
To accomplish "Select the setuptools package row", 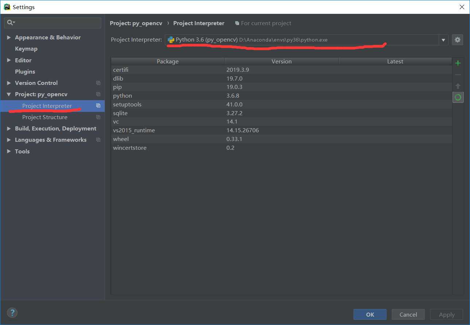I will click(x=281, y=105).
